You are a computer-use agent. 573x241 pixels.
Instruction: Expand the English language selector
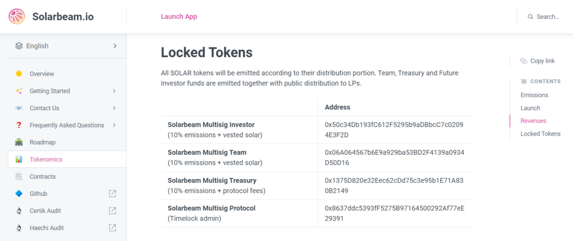click(x=67, y=46)
